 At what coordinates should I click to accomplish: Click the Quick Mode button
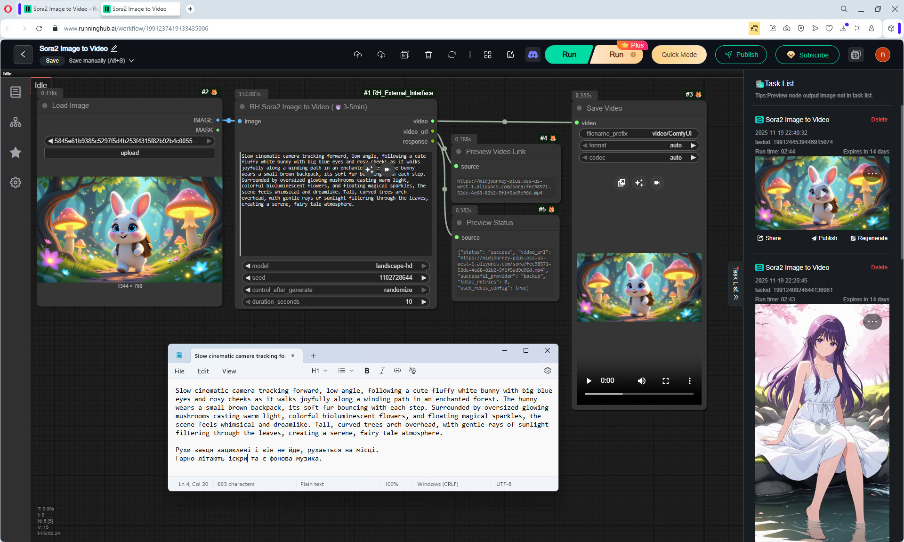click(679, 55)
